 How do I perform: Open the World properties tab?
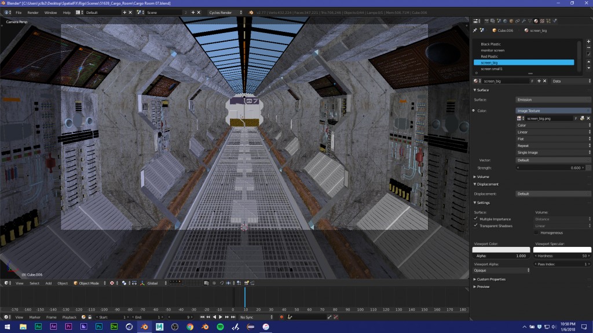(x=506, y=21)
